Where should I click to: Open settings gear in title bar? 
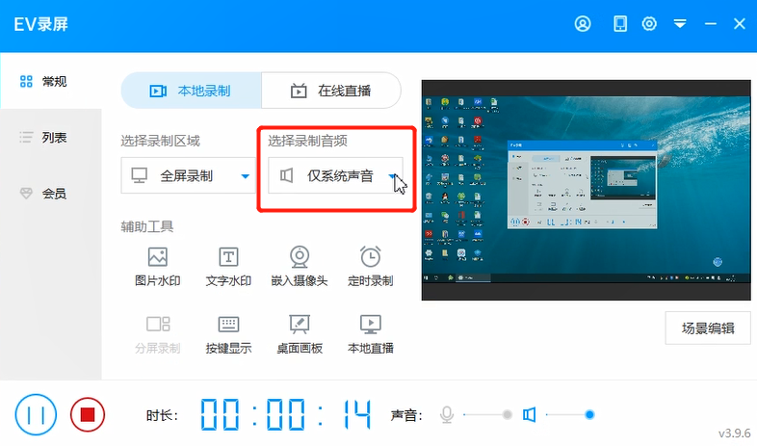[x=649, y=24]
